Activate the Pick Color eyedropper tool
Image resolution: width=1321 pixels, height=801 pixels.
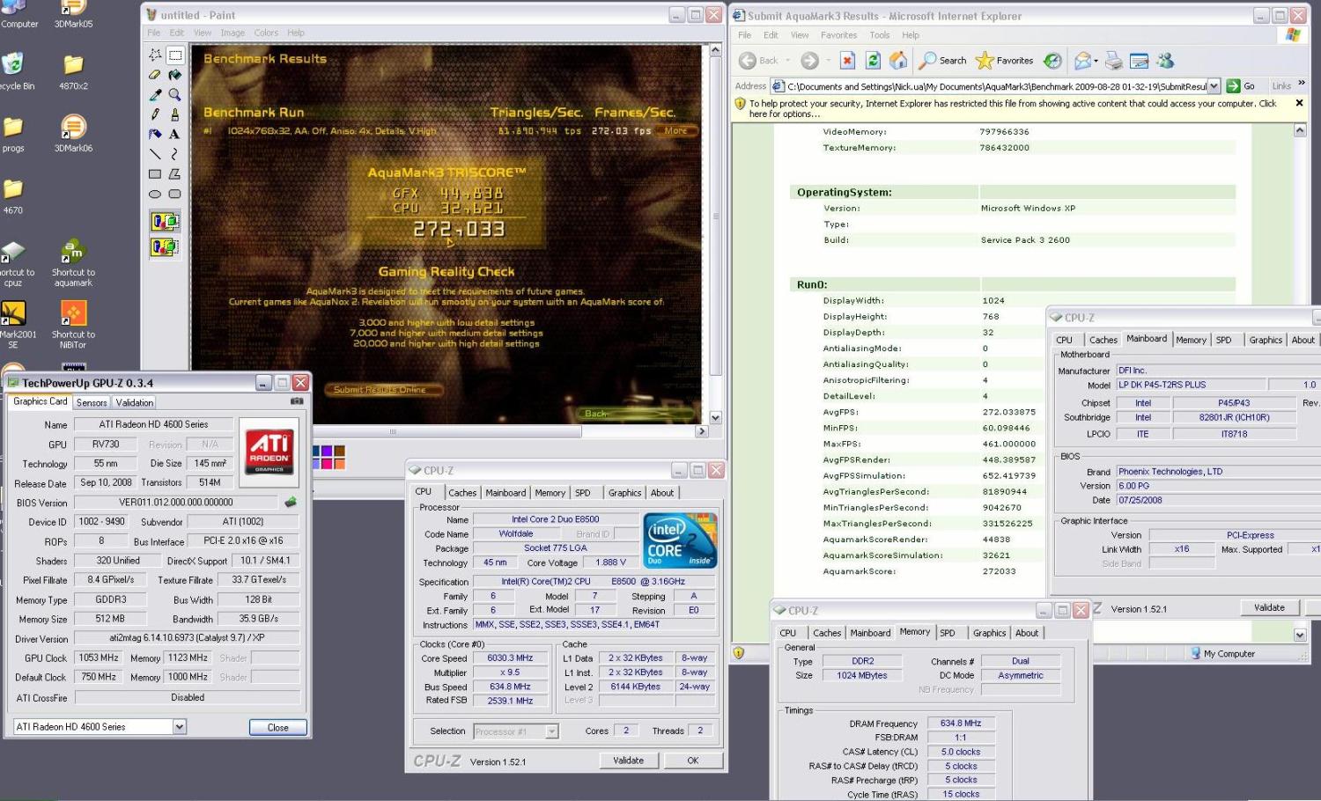[x=155, y=95]
